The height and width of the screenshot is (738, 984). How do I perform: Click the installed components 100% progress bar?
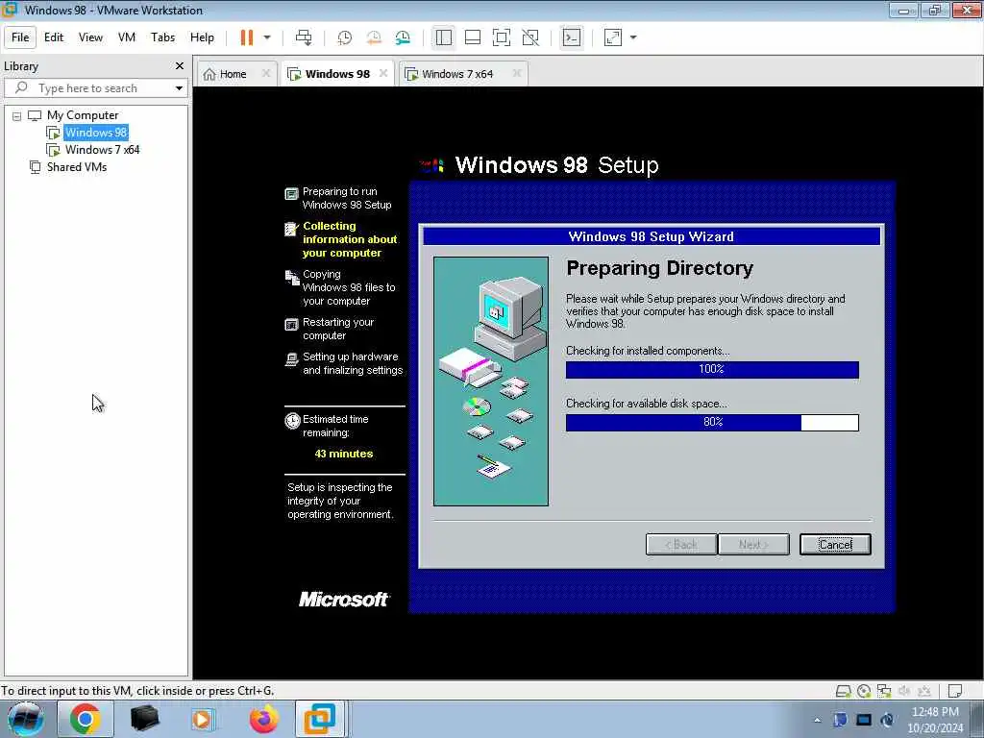click(x=712, y=370)
